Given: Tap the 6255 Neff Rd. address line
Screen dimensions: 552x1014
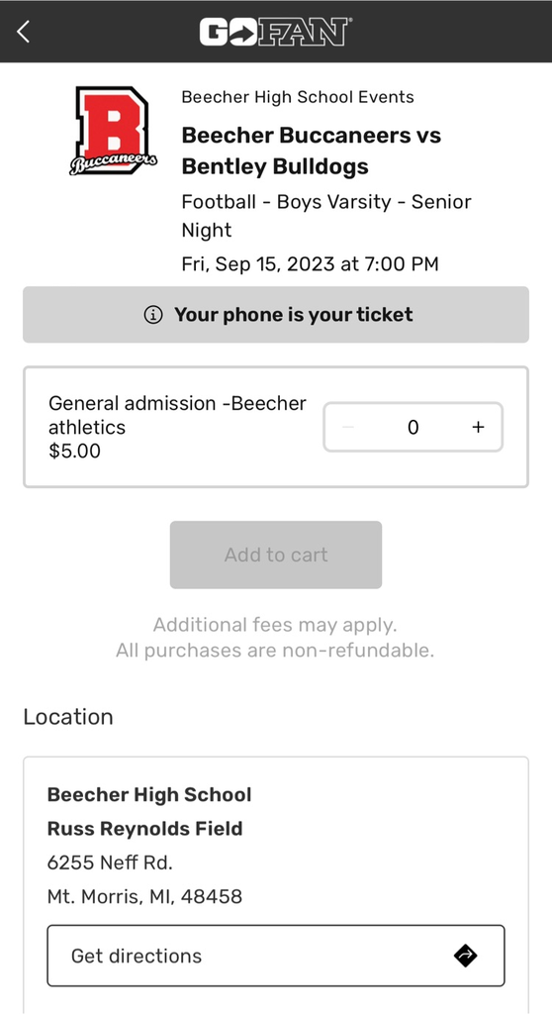Looking at the screenshot, I should pyautogui.click(x=110, y=862).
